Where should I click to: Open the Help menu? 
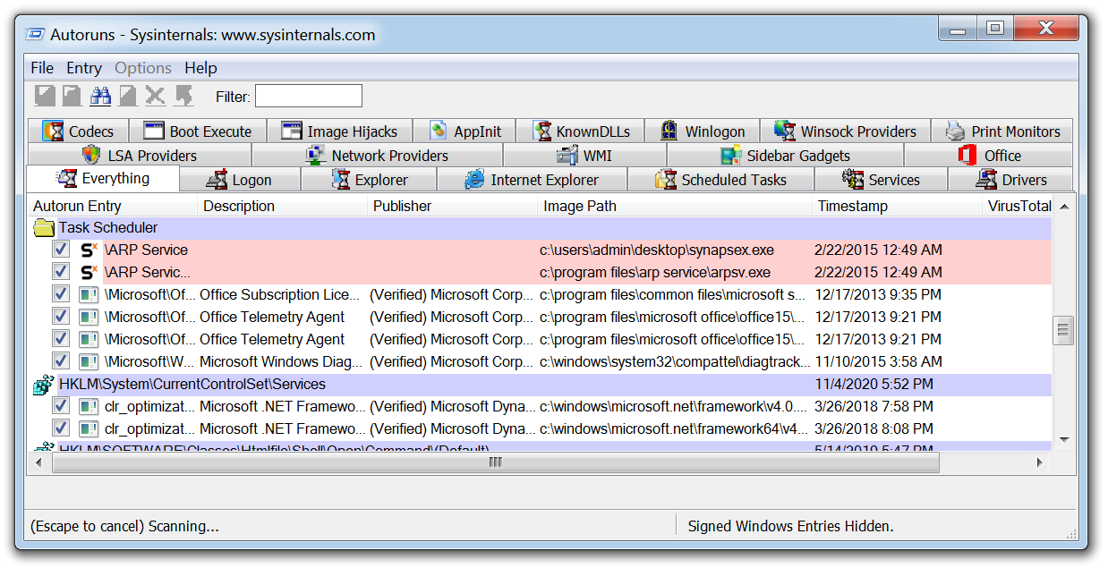(x=200, y=68)
